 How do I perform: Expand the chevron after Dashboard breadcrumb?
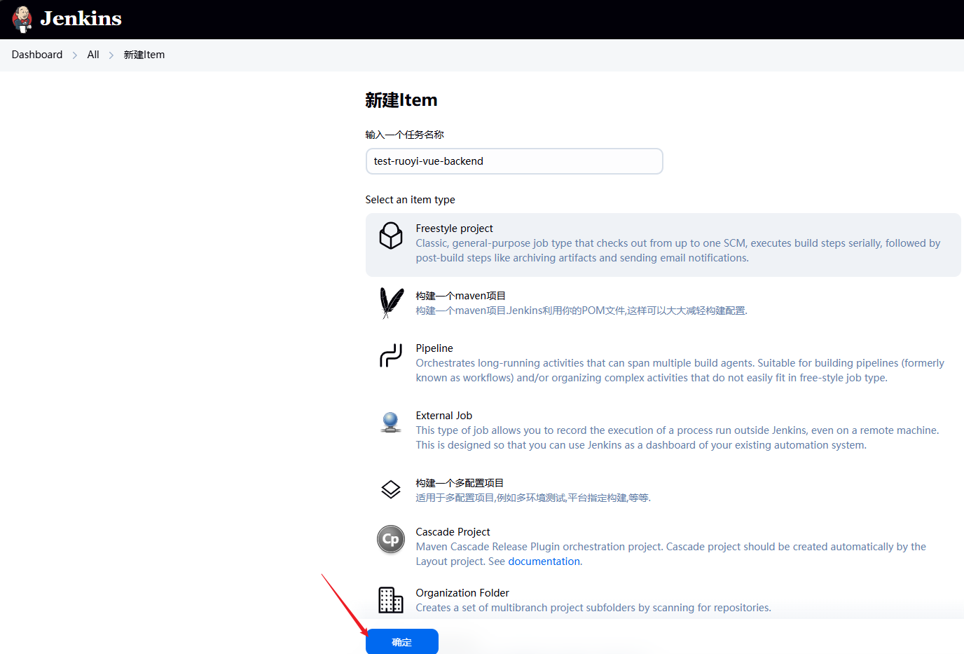[75, 55]
